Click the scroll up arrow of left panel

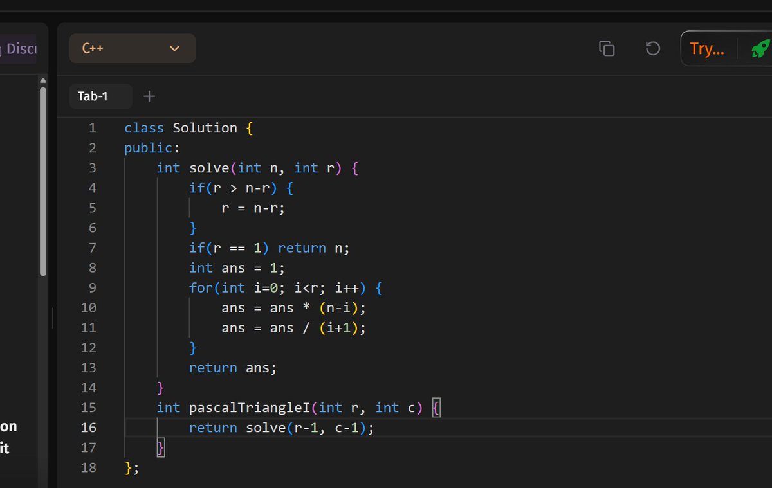pos(43,80)
